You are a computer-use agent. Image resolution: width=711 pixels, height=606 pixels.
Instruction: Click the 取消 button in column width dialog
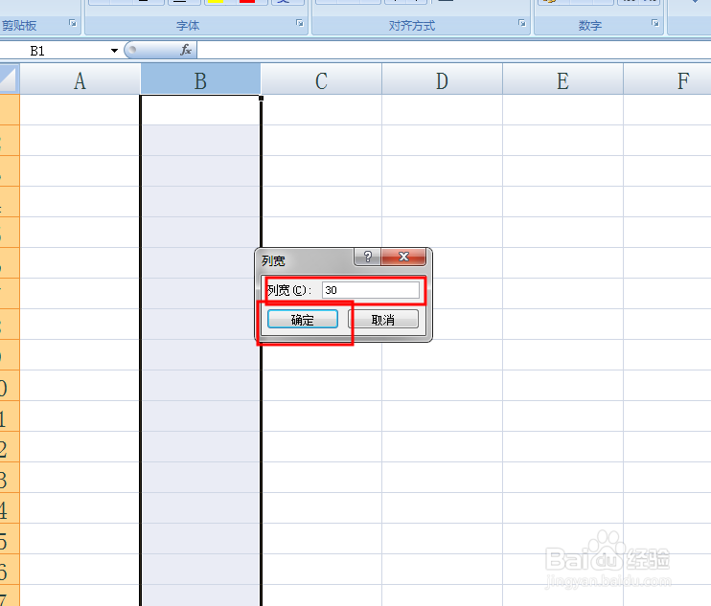[383, 320]
